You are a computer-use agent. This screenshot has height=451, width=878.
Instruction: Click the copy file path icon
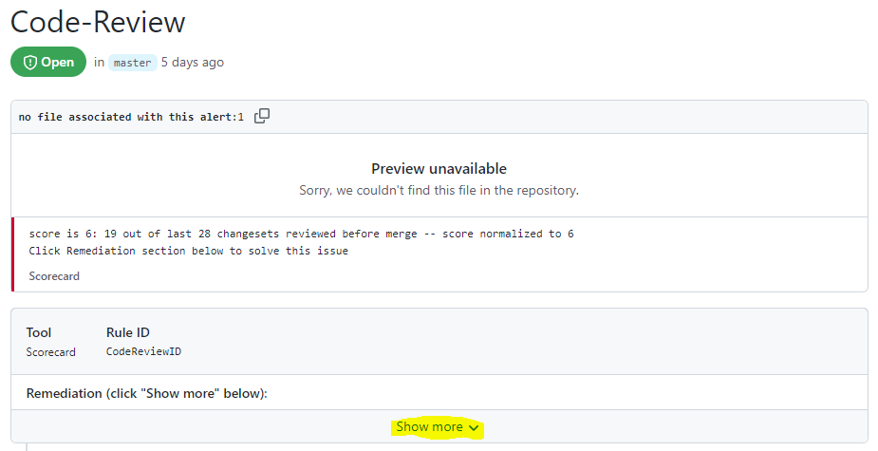[x=262, y=116]
